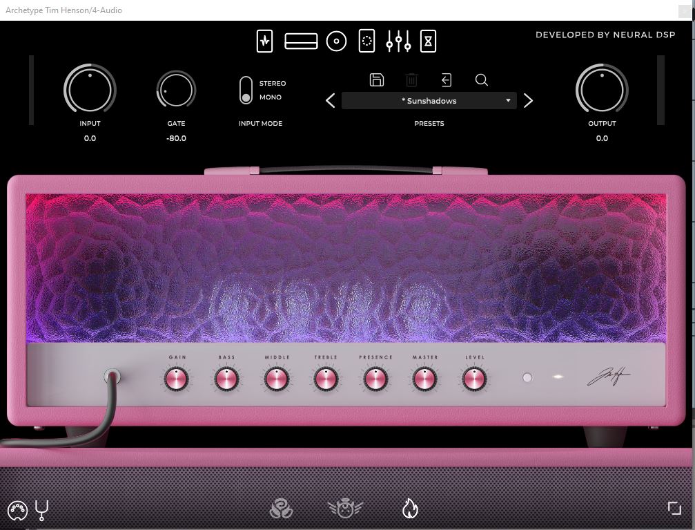Click Developed by Neural DSP text

pyautogui.click(x=605, y=35)
